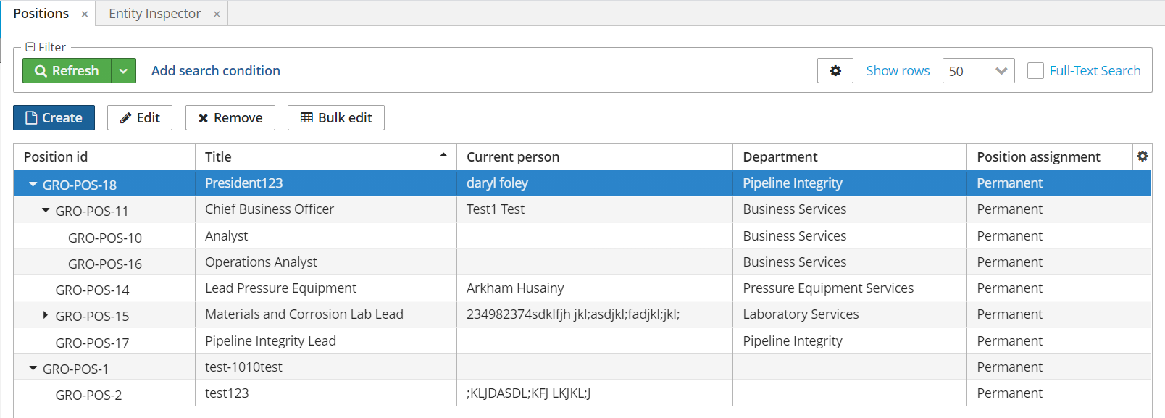Select the Positions tab
The height and width of the screenshot is (418, 1165).
tap(41, 14)
